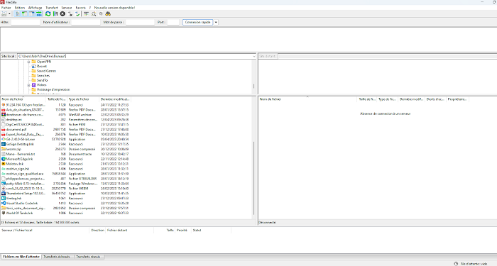Open the Affichage menu
Screen dimensions: 497x266
pyautogui.click(x=35, y=8)
